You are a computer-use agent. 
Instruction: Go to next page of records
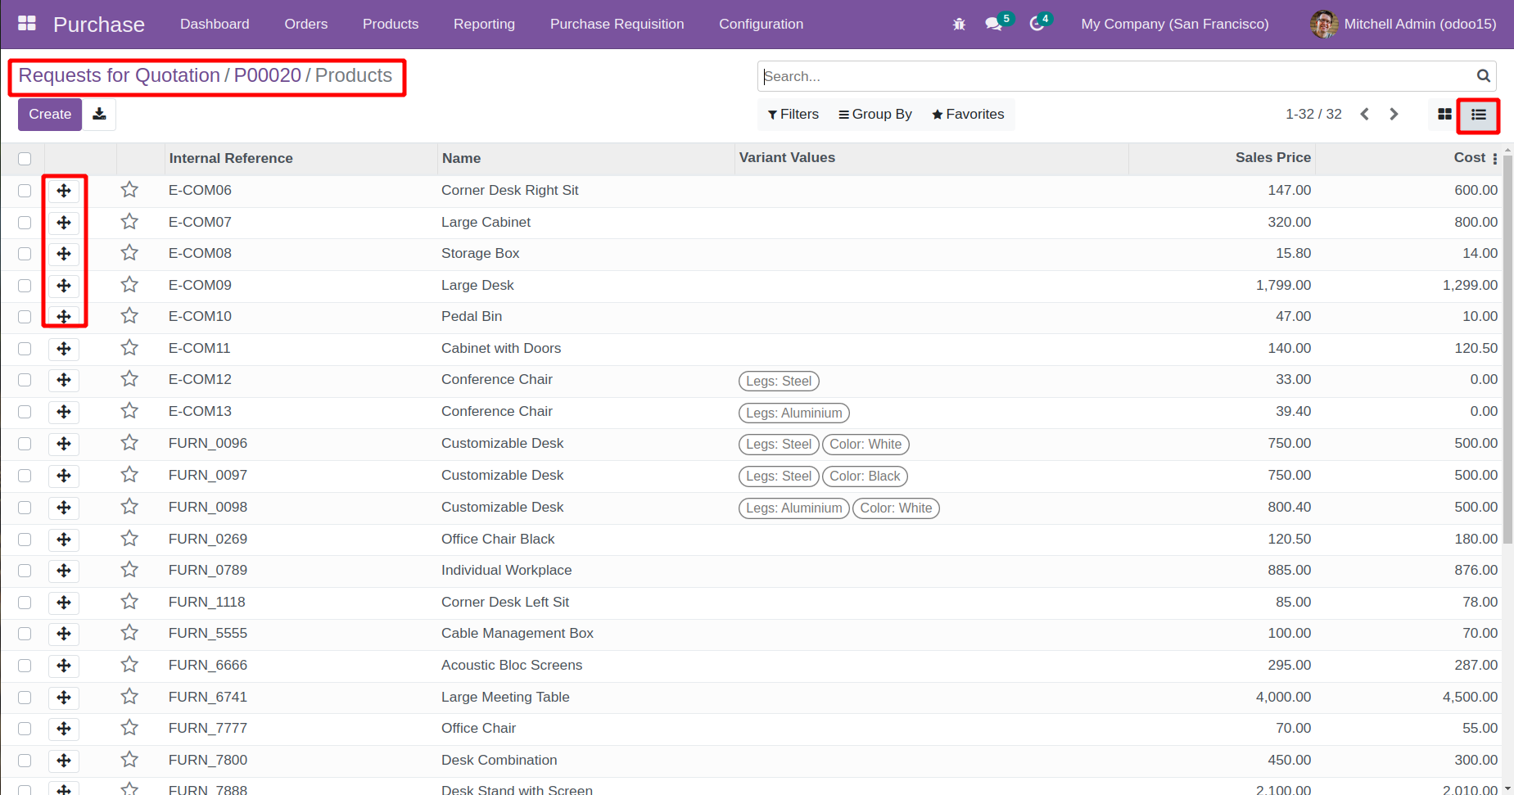pyautogui.click(x=1394, y=115)
